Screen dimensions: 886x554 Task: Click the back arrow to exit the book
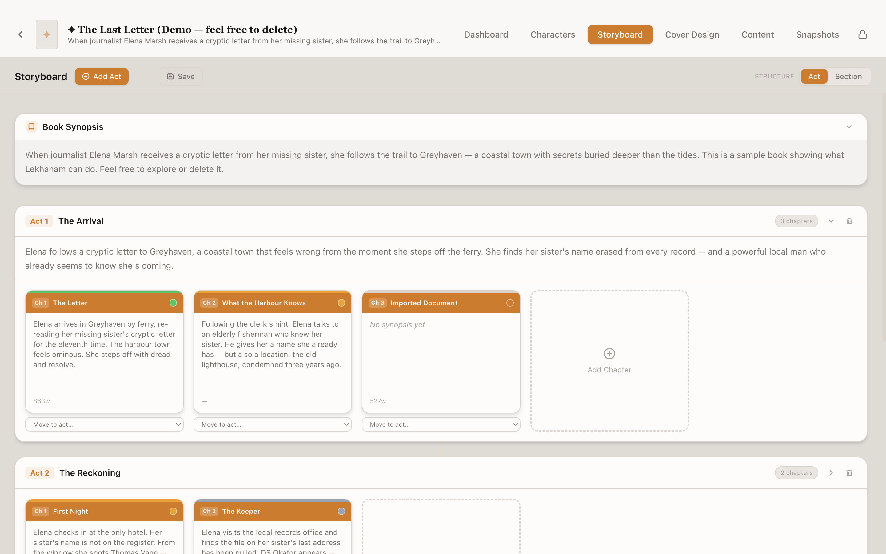tap(20, 34)
